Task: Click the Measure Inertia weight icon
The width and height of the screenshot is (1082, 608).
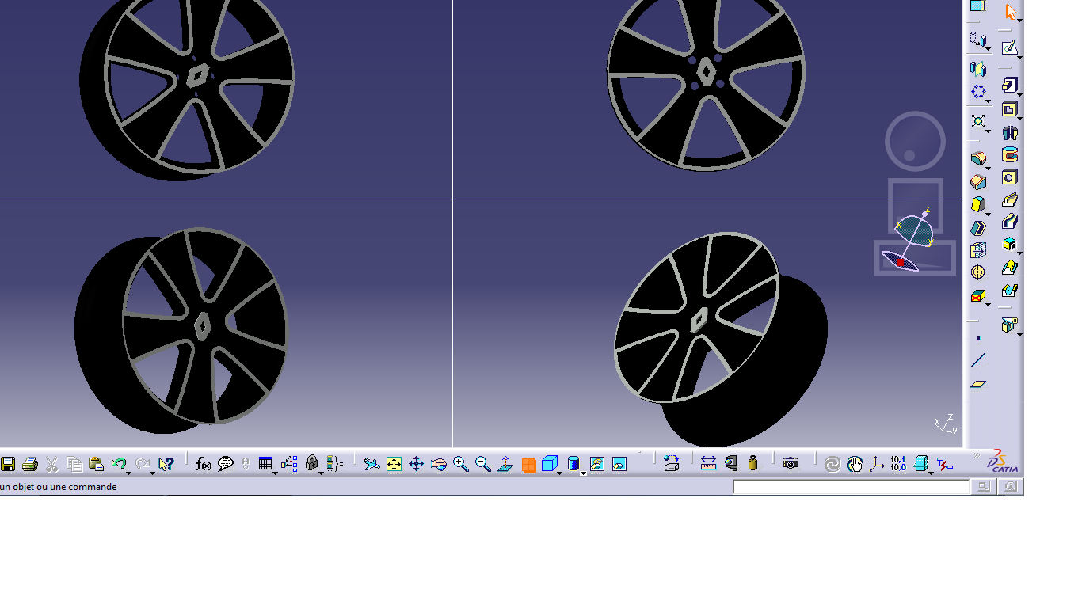Action: point(753,464)
